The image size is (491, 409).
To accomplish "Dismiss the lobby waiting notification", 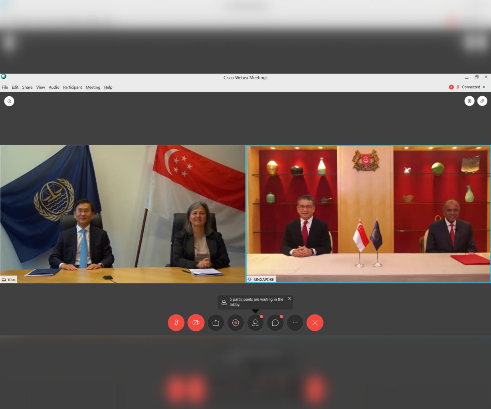I will click(x=289, y=299).
